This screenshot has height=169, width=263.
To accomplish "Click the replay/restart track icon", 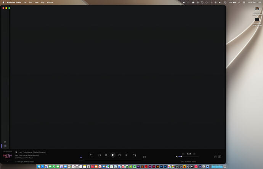I will [91, 155].
